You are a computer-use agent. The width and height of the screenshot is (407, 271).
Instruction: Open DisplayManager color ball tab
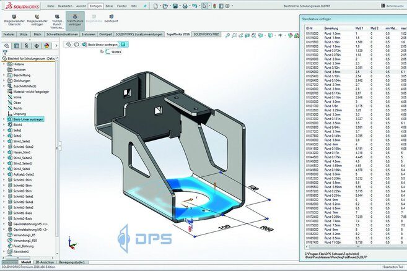(x=46, y=46)
